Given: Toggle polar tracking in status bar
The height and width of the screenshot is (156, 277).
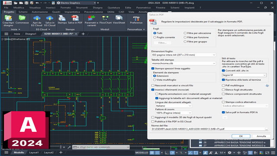Looking at the screenshot, I should click(172, 153).
